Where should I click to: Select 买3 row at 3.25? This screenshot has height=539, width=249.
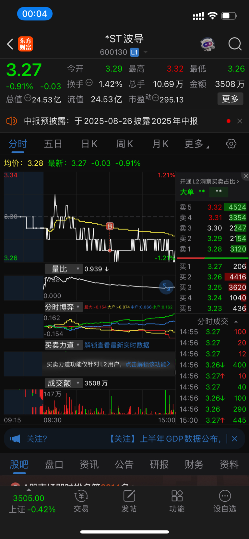pyautogui.click(x=213, y=287)
